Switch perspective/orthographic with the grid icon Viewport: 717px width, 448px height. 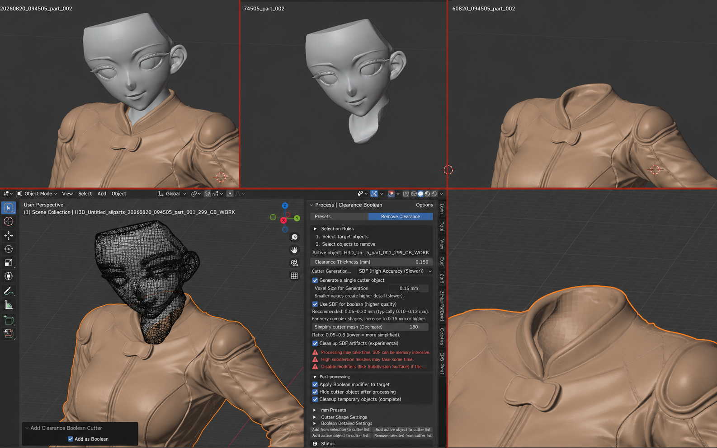coord(294,275)
